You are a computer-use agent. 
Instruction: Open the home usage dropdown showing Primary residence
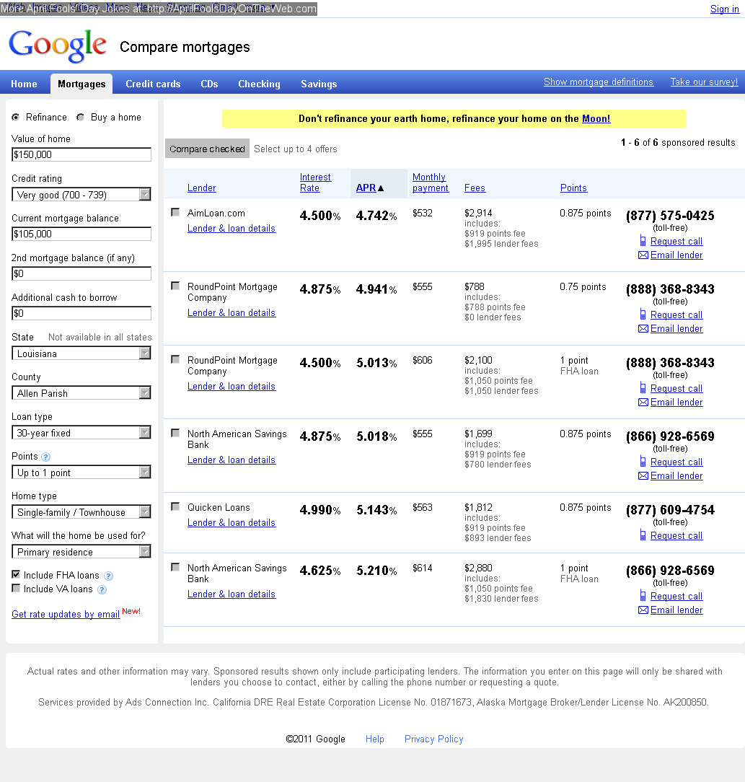81,552
